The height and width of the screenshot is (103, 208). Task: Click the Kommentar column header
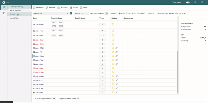(128, 18)
